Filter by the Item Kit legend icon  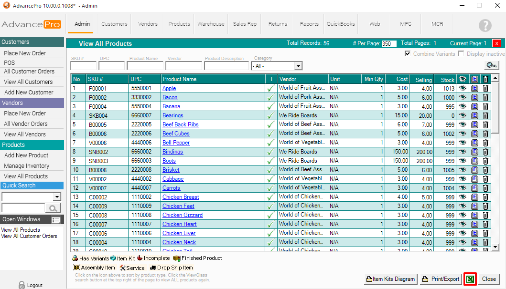[x=113, y=258]
